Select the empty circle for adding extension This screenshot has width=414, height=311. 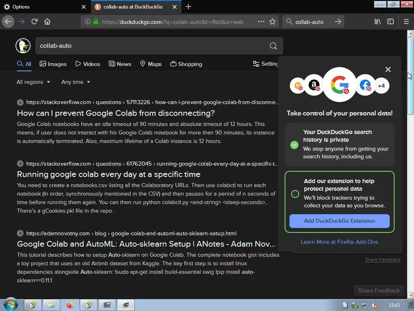coord(295,194)
